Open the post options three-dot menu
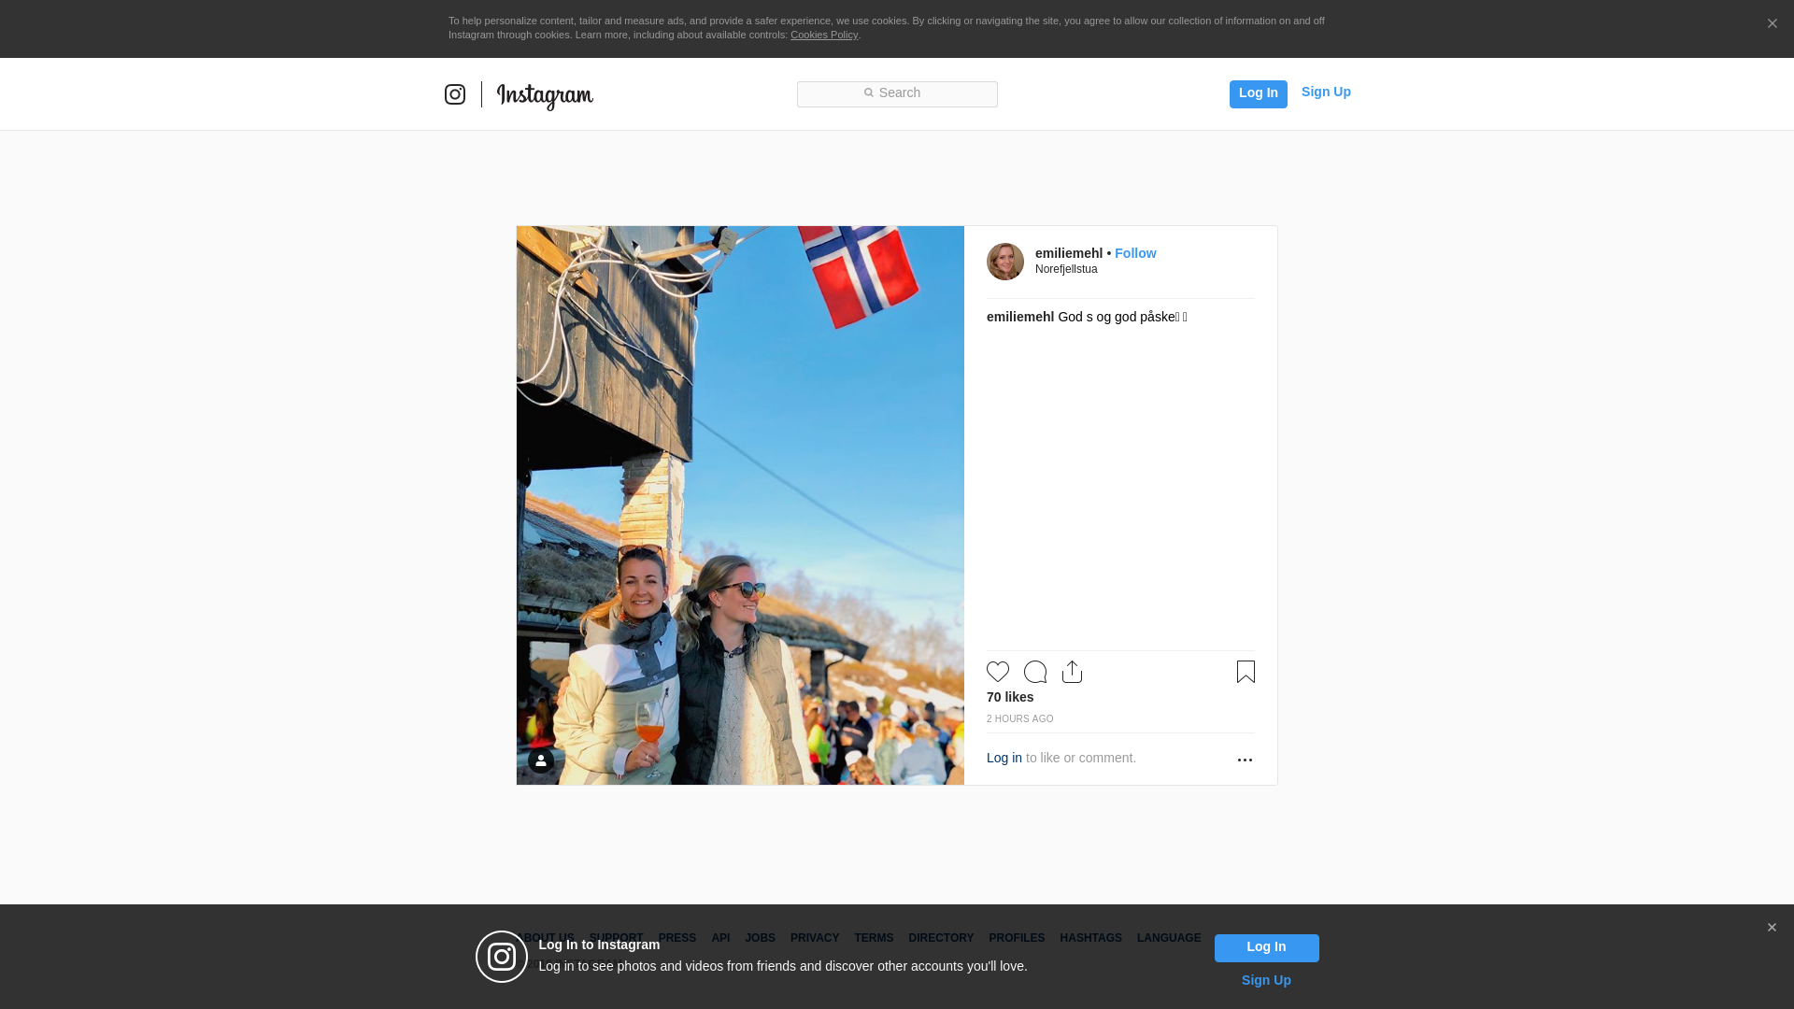The width and height of the screenshot is (1794, 1009). 1245,760
